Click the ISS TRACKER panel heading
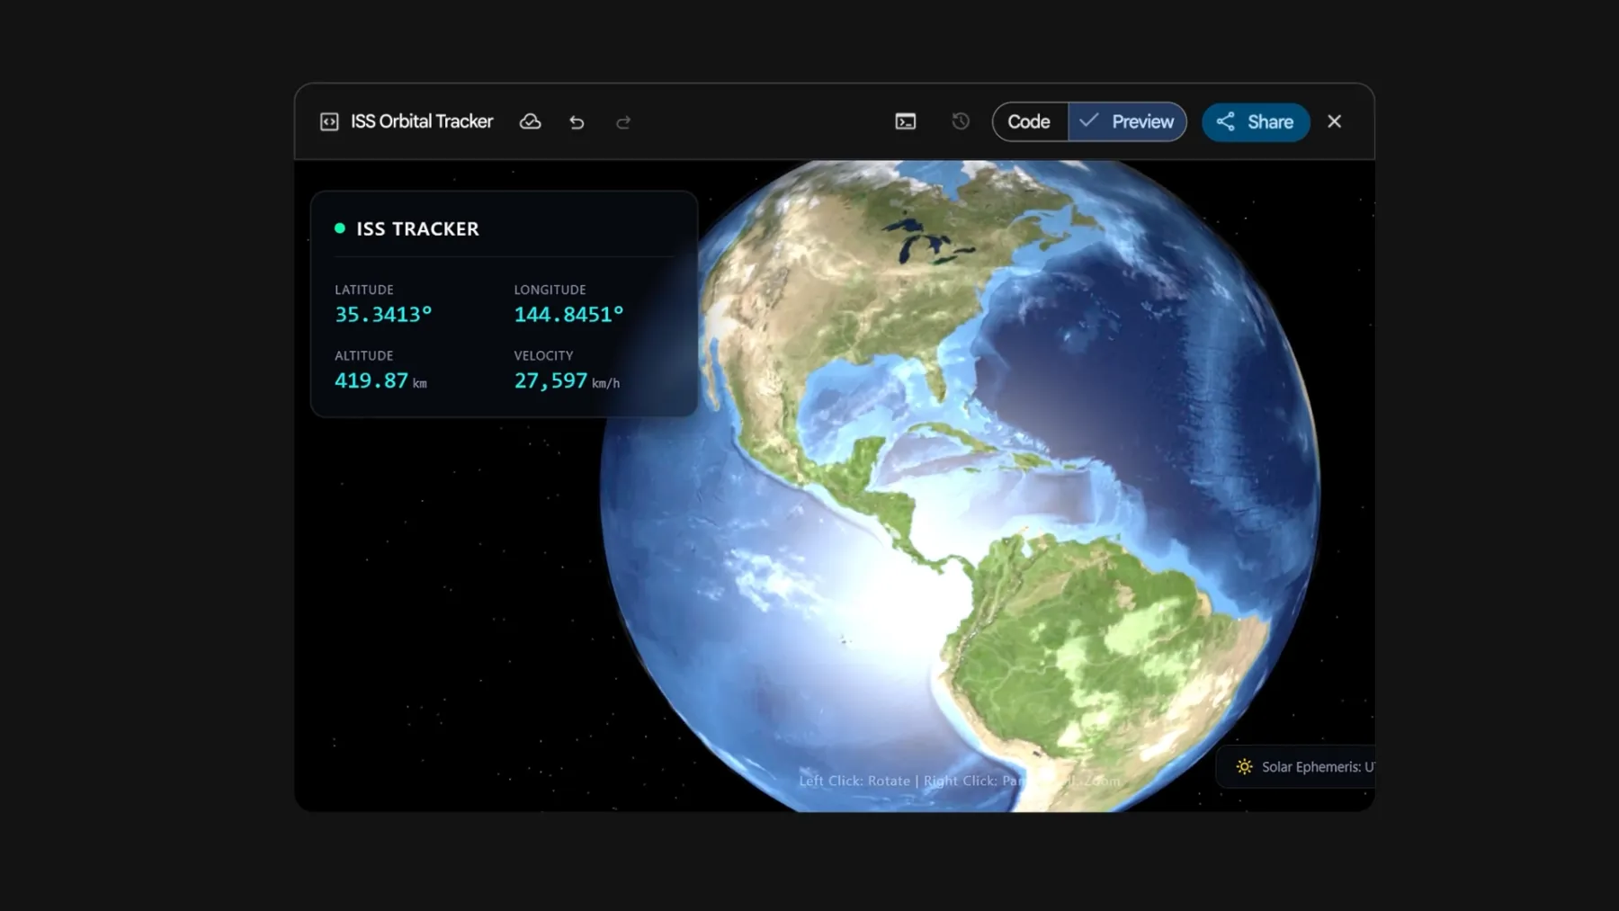The width and height of the screenshot is (1619, 911). pos(418,229)
